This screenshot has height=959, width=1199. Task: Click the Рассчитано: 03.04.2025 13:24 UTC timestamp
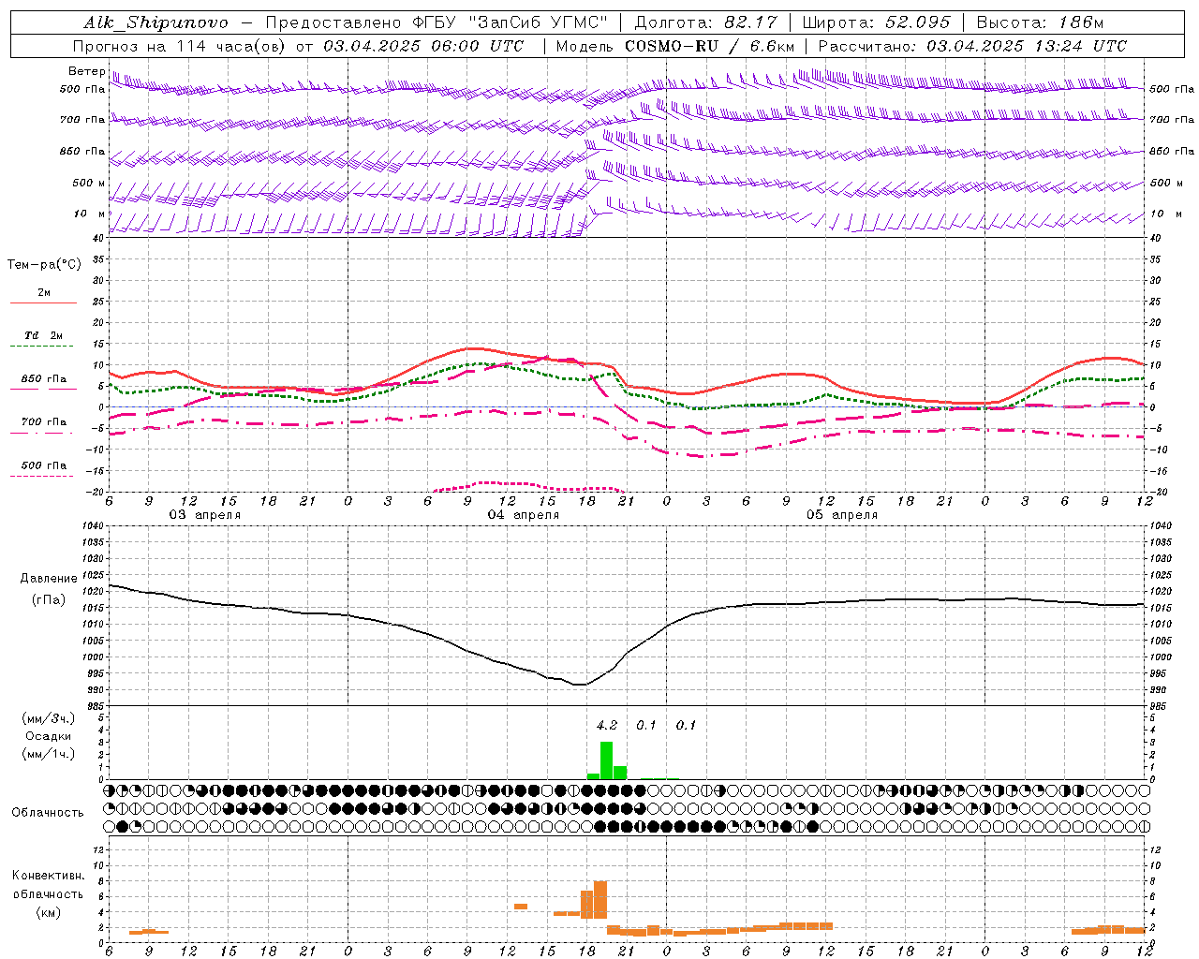point(972,46)
